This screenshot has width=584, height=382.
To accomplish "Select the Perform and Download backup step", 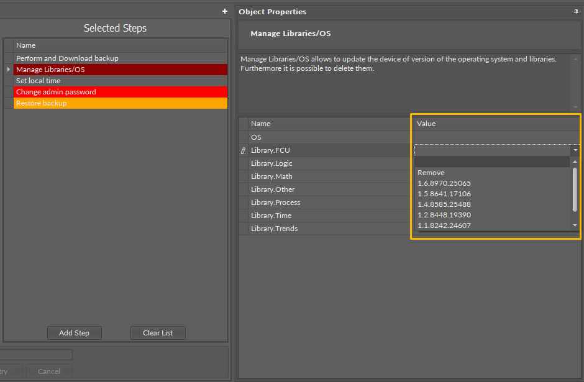I will click(x=67, y=58).
